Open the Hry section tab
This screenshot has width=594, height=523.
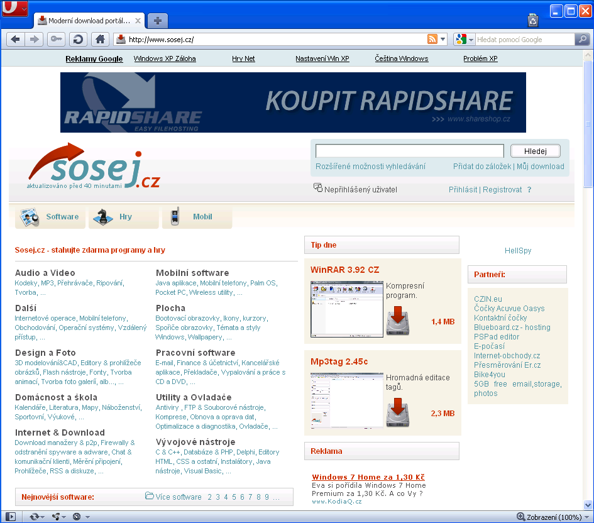coord(123,217)
